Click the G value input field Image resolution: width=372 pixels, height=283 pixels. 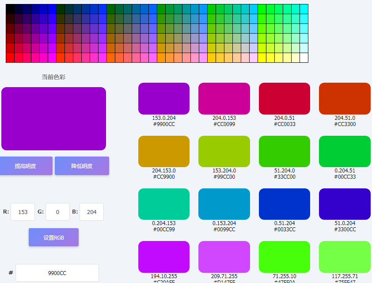click(x=57, y=212)
